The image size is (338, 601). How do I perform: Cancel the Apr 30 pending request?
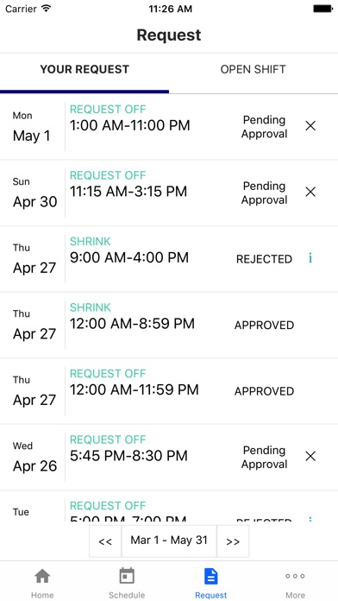310,192
